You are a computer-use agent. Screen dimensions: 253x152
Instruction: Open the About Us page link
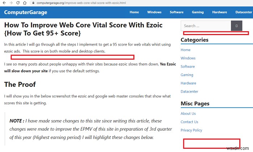pyautogui.click(x=188, y=114)
